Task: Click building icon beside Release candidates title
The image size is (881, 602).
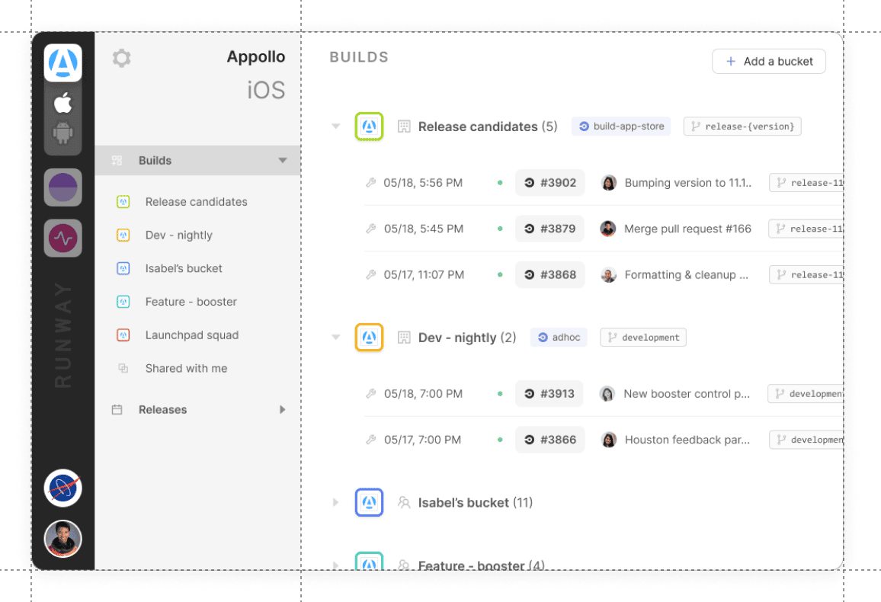Action: (x=404, y=126)
